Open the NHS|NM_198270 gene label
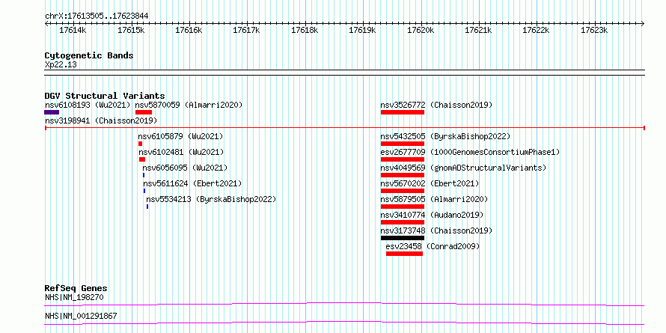Screen dimensions: 666x333 point(74,297)
